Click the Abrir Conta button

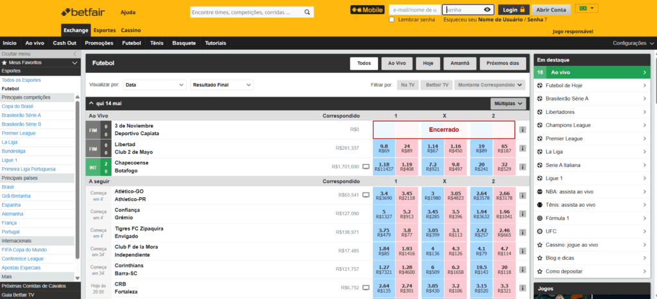pyautogui.click(x=551, y=10)
